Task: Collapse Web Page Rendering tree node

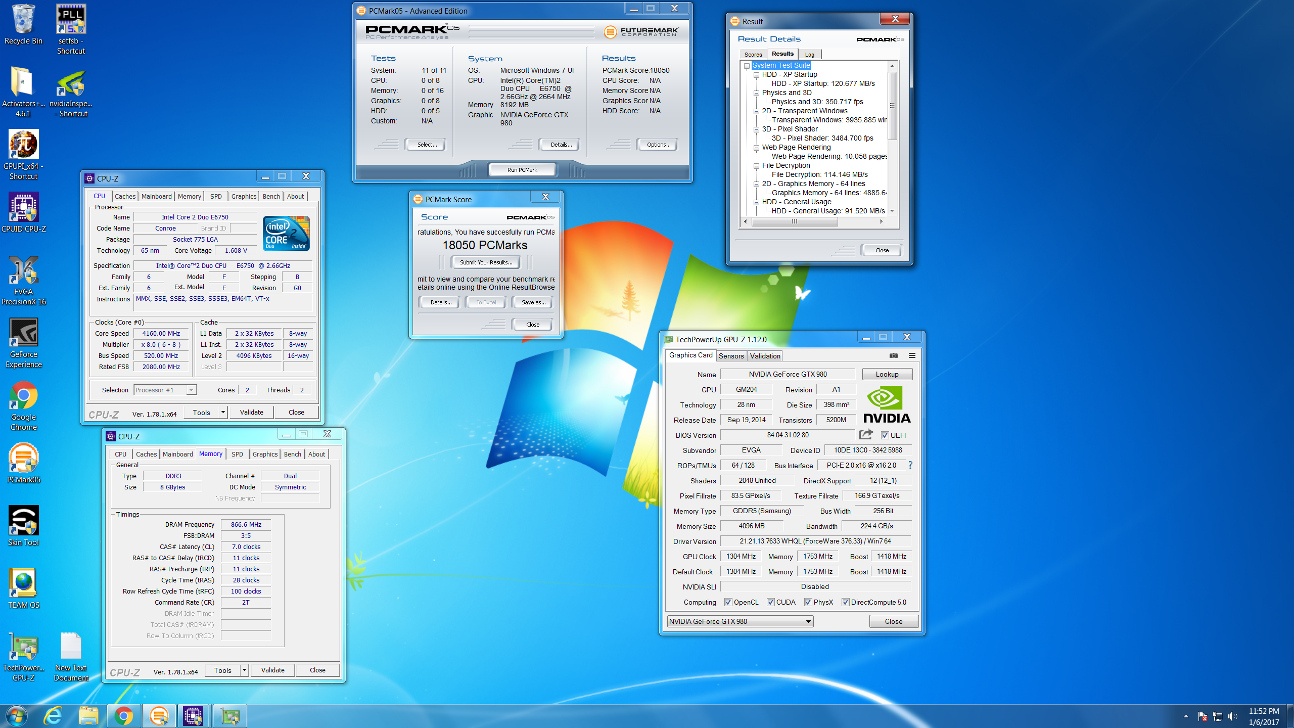Action: pyautogui.click(x=757, y=148)
